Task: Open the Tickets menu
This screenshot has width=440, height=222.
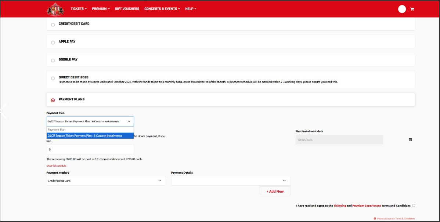Action: (x=79, y=9)
